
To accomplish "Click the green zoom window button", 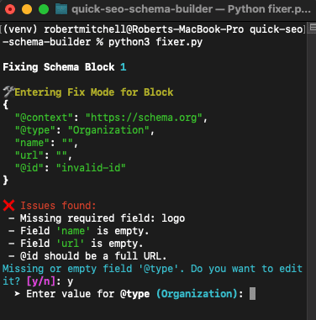I will tap(44, 9).
